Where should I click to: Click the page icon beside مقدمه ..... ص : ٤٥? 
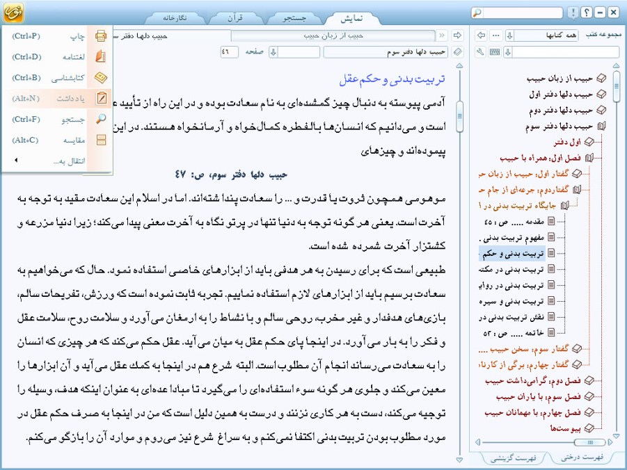click(551, 221)
